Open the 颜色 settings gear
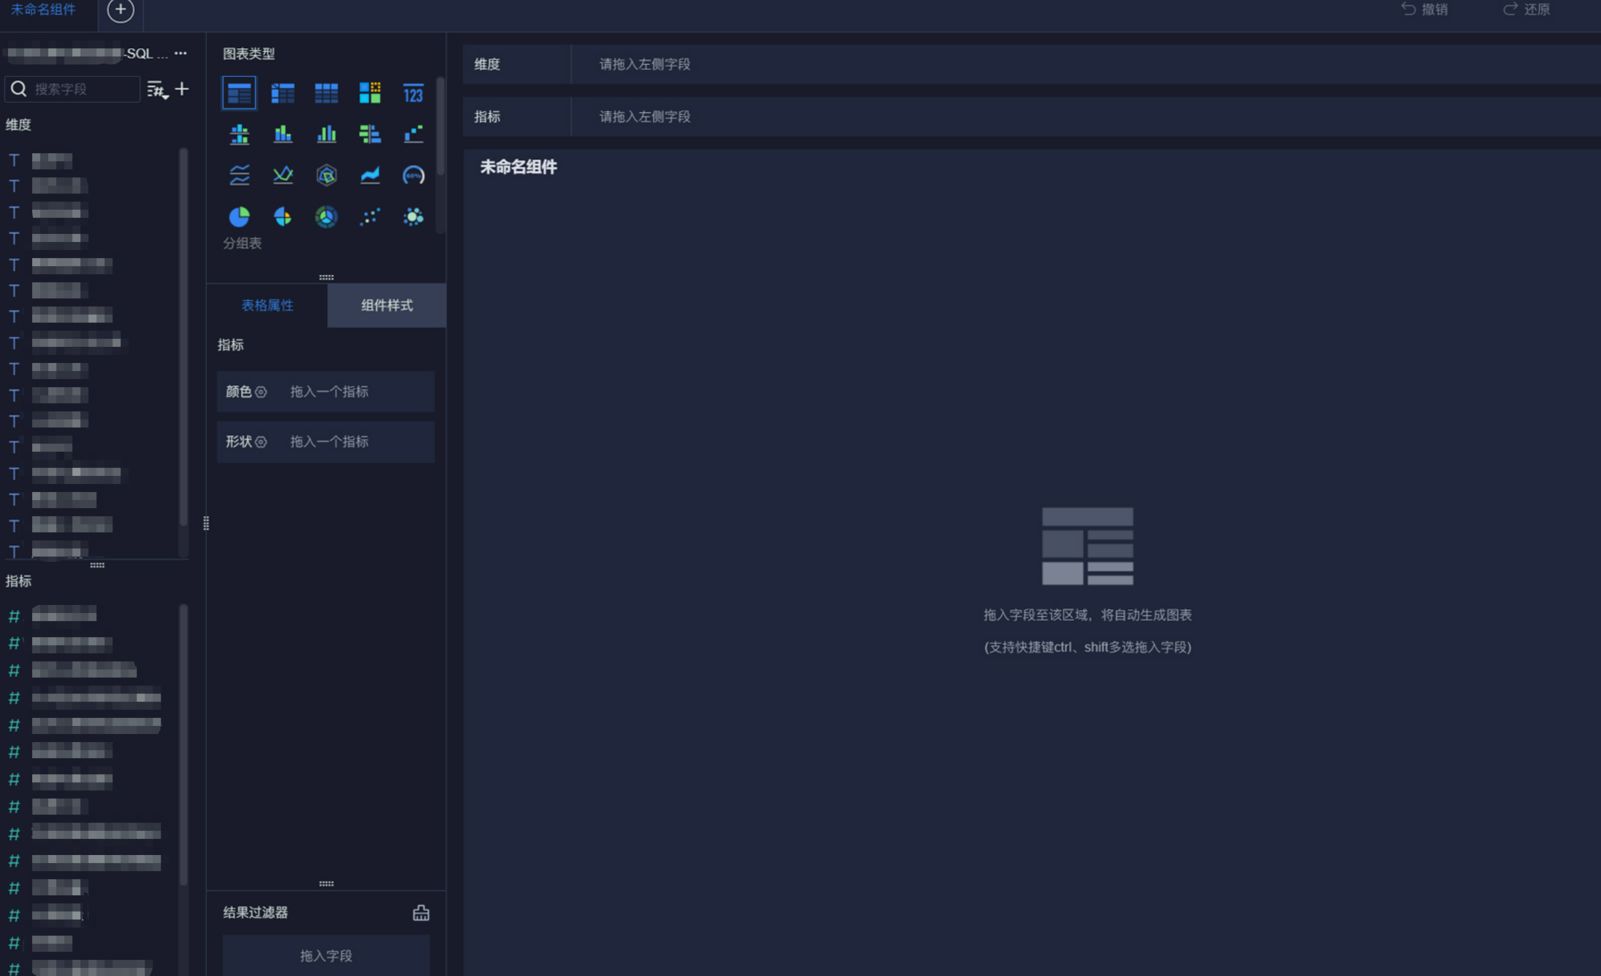This screenshot has height=976, width=1601. click(260, 392)
